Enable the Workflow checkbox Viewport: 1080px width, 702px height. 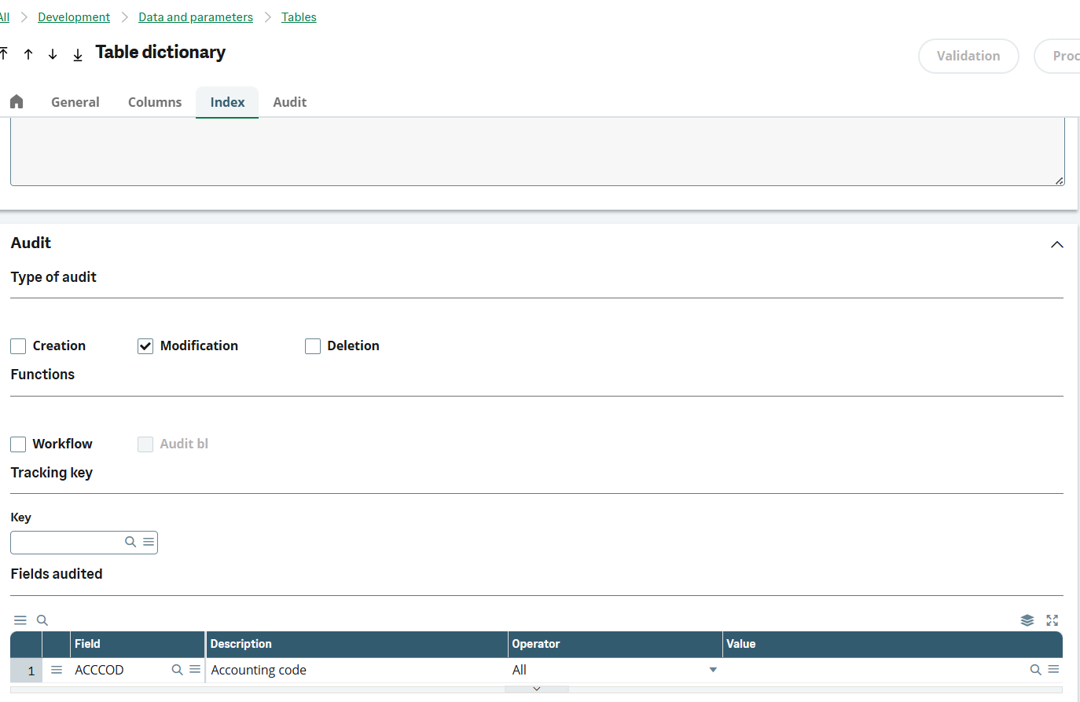click(19, 444)
